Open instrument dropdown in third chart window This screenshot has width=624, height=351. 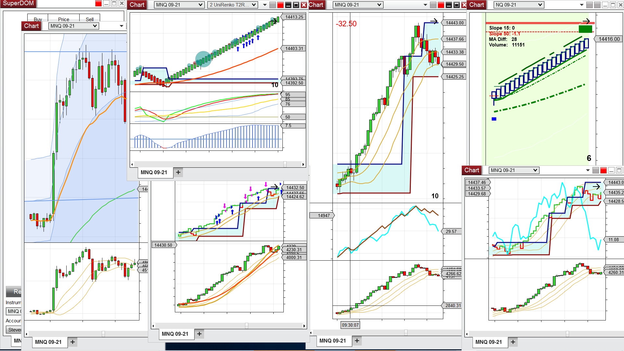[x=358, y=5]
